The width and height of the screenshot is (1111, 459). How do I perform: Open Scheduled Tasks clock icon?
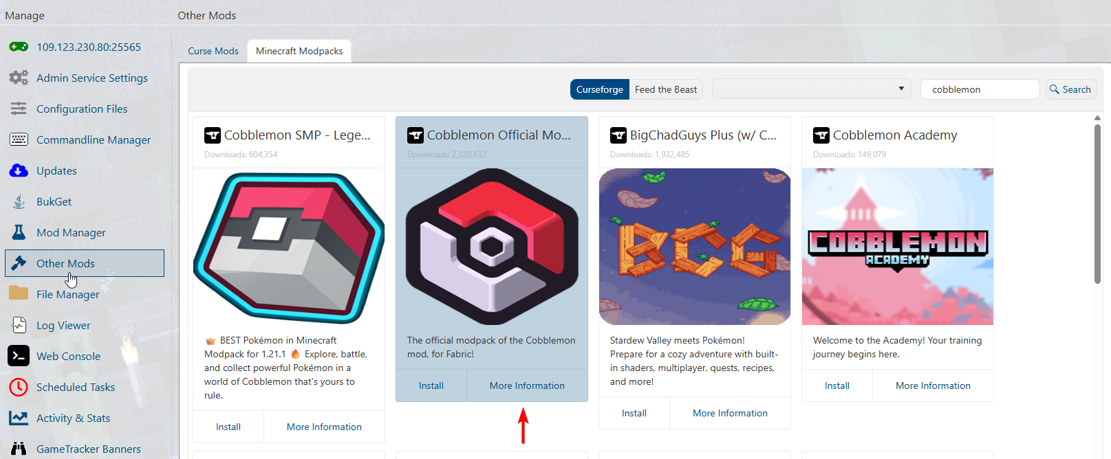pos(19,387)
